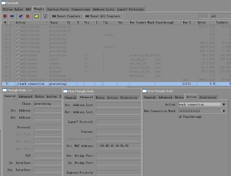Click Src. MAC Address field 00:E0:4C:39:FA:F2
The width and height of the screenshot is (231, 176).
tap(121, 146)
